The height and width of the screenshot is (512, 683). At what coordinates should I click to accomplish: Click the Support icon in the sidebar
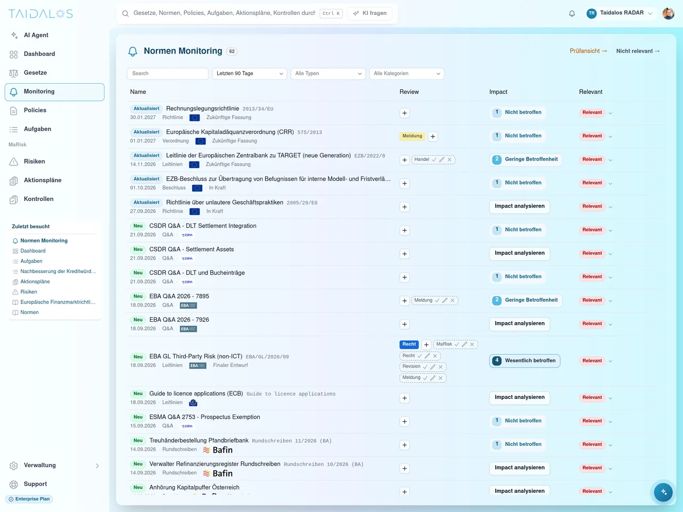[x=14, y=484]
